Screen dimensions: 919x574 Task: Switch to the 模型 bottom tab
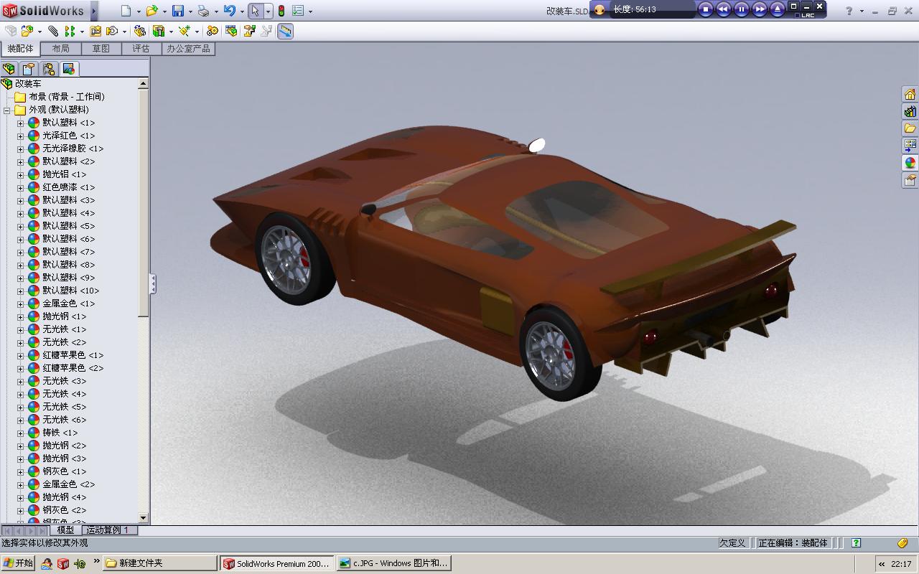point(65,530)
